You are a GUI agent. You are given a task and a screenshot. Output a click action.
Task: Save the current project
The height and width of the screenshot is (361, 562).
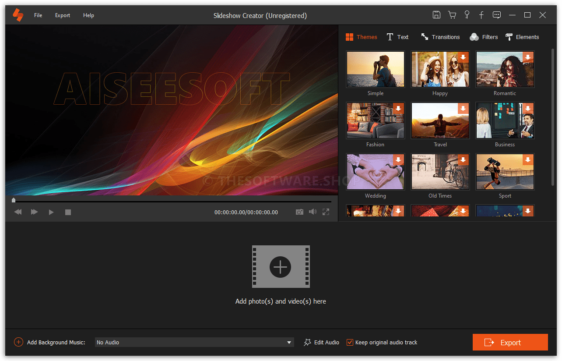436,14
